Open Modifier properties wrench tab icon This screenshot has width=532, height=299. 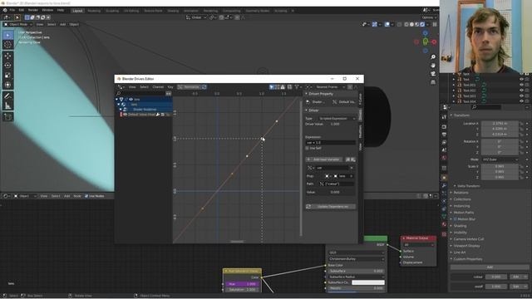444,186
